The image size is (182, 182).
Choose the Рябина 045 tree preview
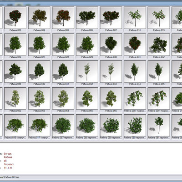click(x=159, y=71)
